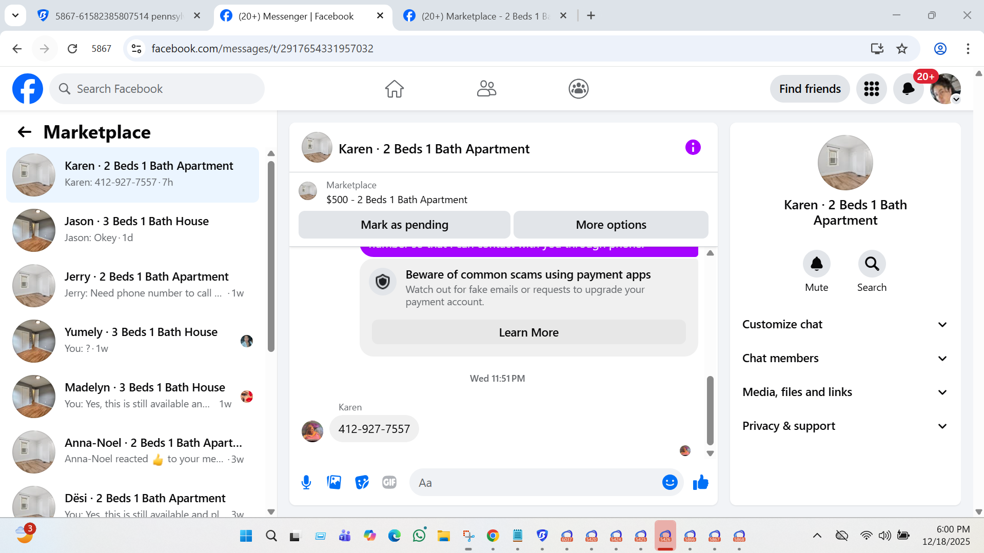
Task: Open Jerry 2 Beds 1 Bath Apartment chat
Action: point(132,286)
